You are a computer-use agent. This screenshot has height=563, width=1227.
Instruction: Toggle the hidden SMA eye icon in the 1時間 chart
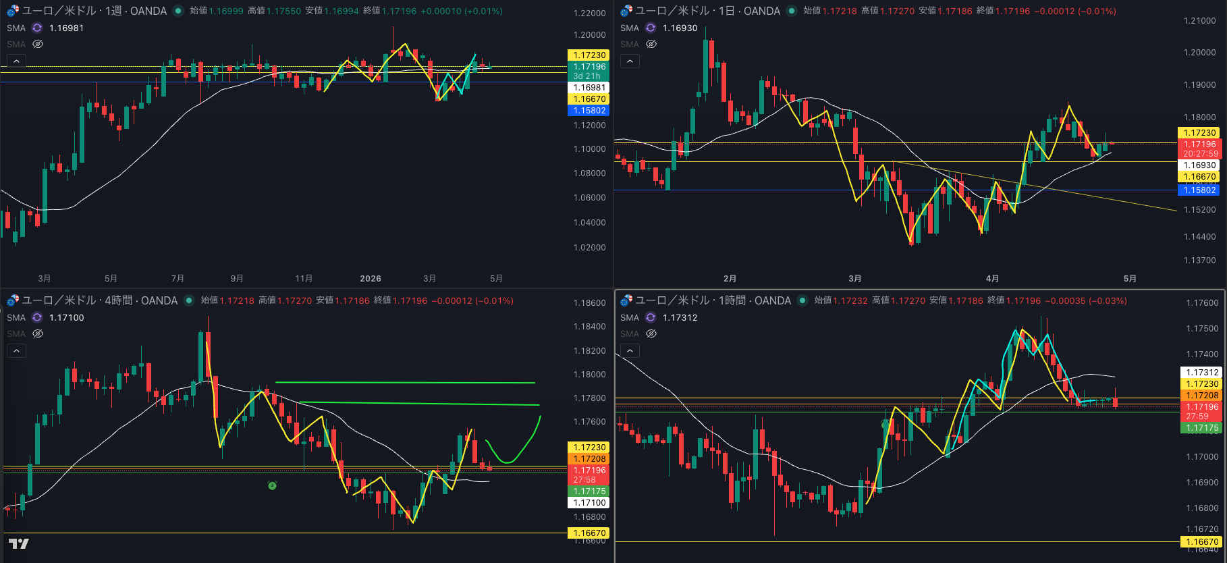(x=651, y=333)
